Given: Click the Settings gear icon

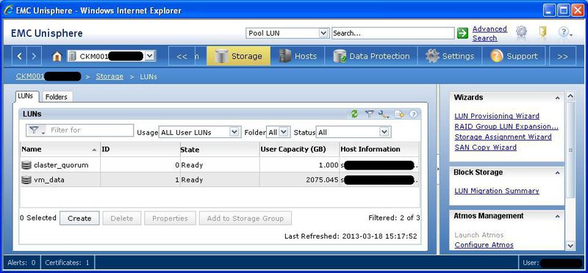Looking at the screenshot, I should click(432, 57).
